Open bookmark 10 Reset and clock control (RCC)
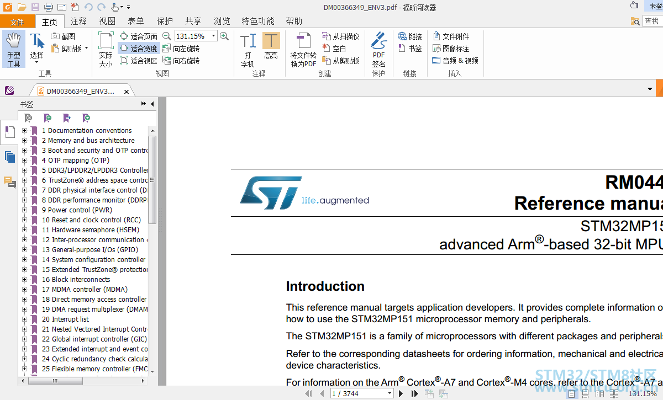663x400 pixels. tap(91, 220)
